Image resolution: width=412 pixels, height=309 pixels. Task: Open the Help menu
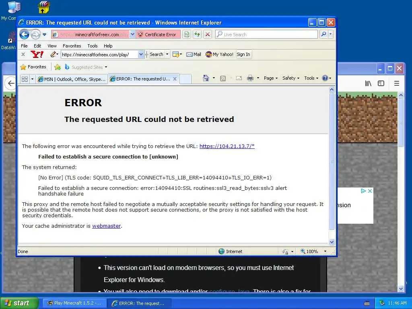click(x=108, y=46)
